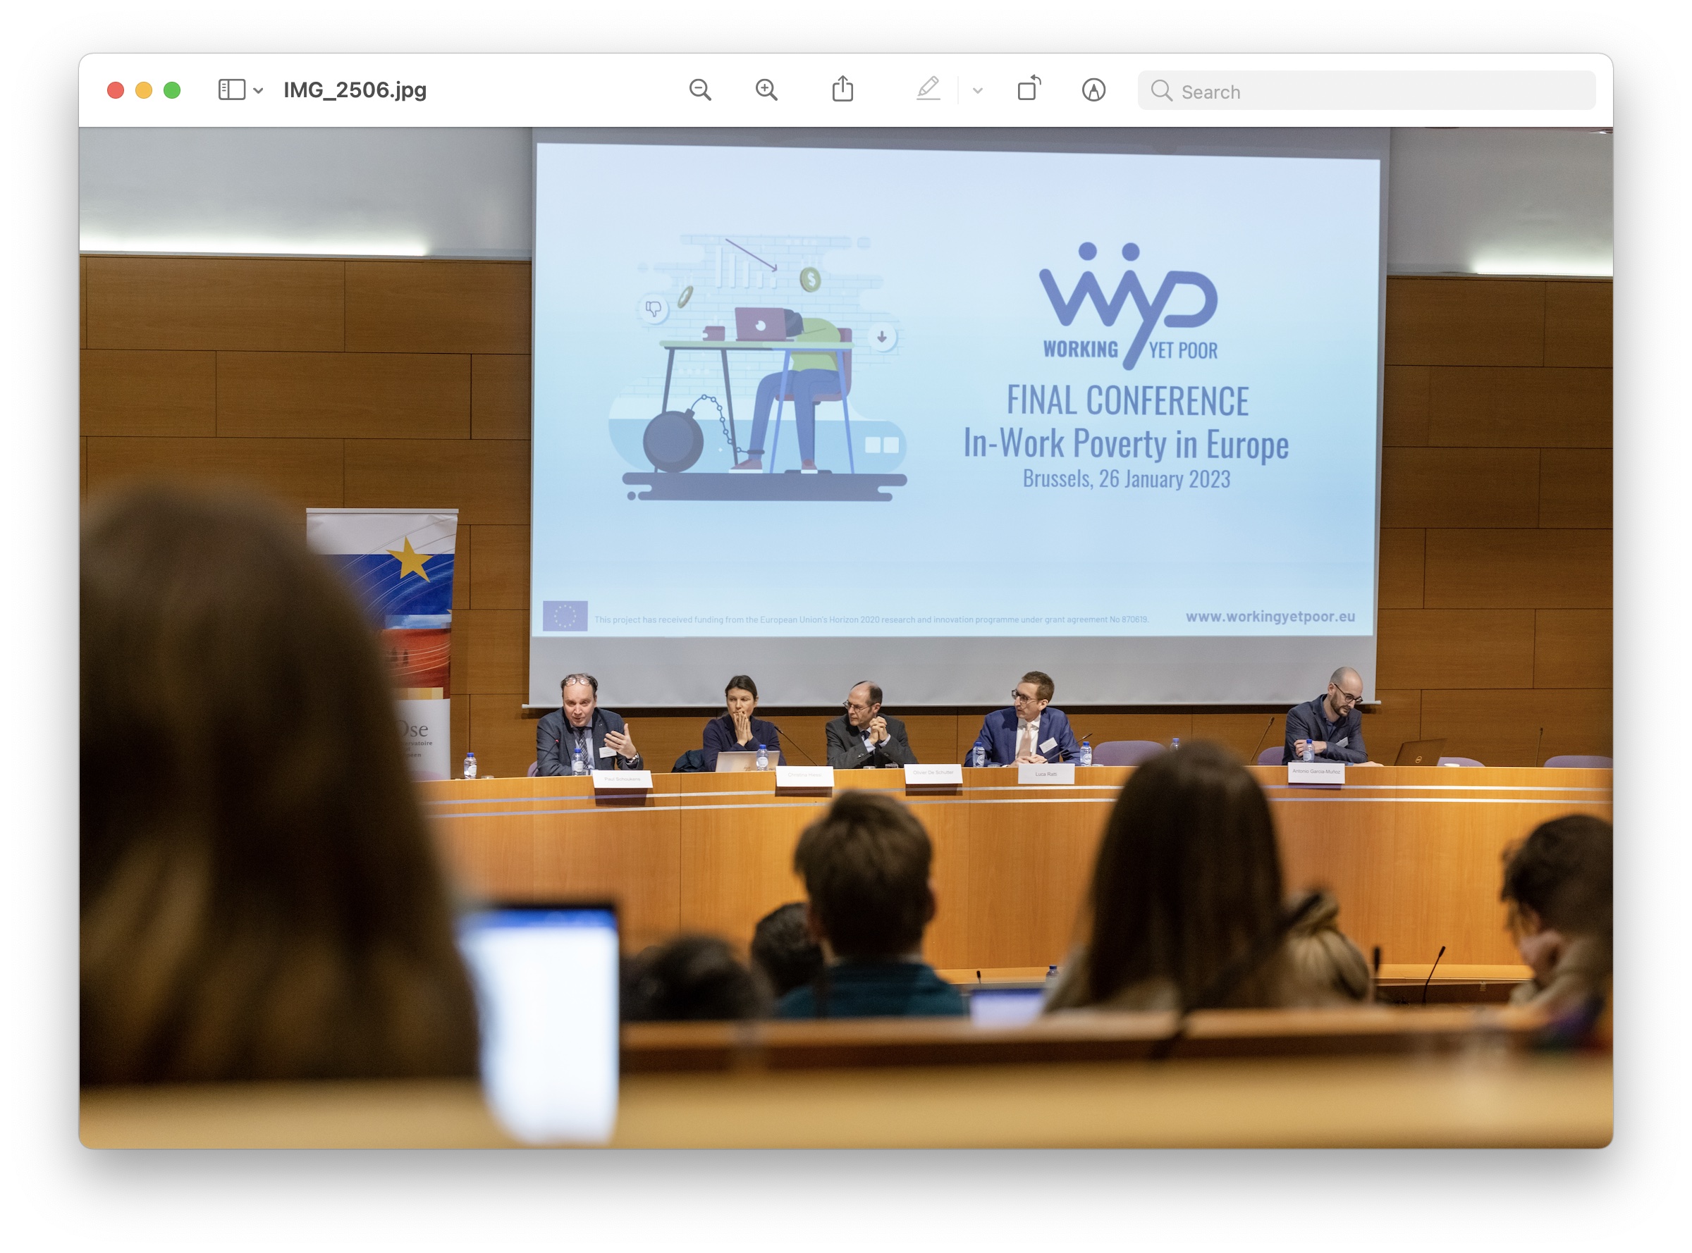Minimize the window with the yellow button
1692x1253 pixels.
[143, 90]
